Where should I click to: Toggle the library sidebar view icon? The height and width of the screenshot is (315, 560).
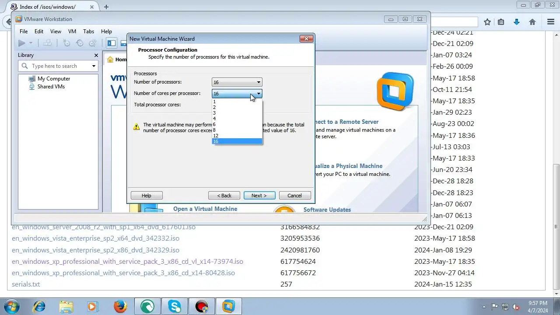112,43
